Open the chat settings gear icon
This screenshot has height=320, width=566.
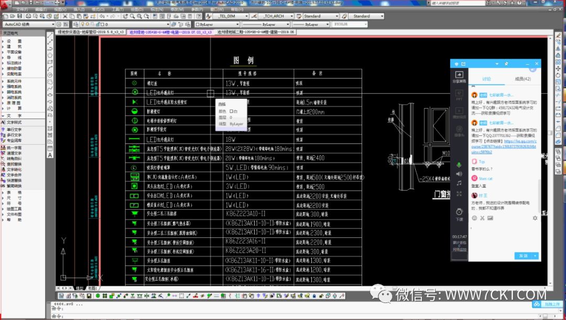pos(535,218)
